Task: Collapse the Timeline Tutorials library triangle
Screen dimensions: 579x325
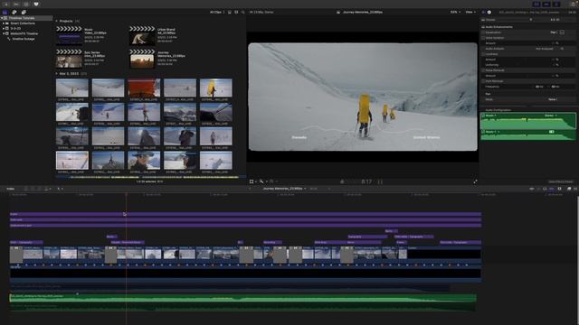Action: point(2,18)
